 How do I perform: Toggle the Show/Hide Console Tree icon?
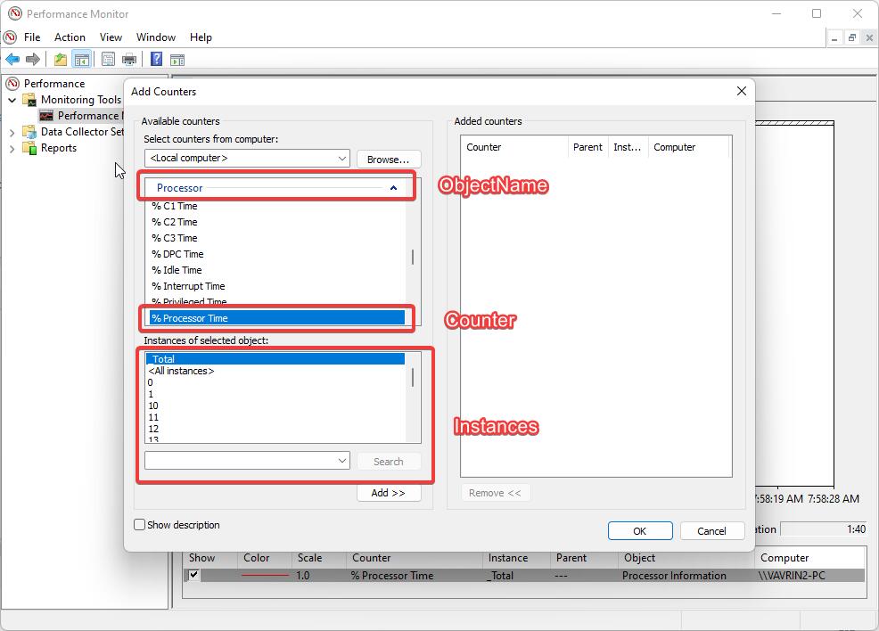click(x=81, y=60)
